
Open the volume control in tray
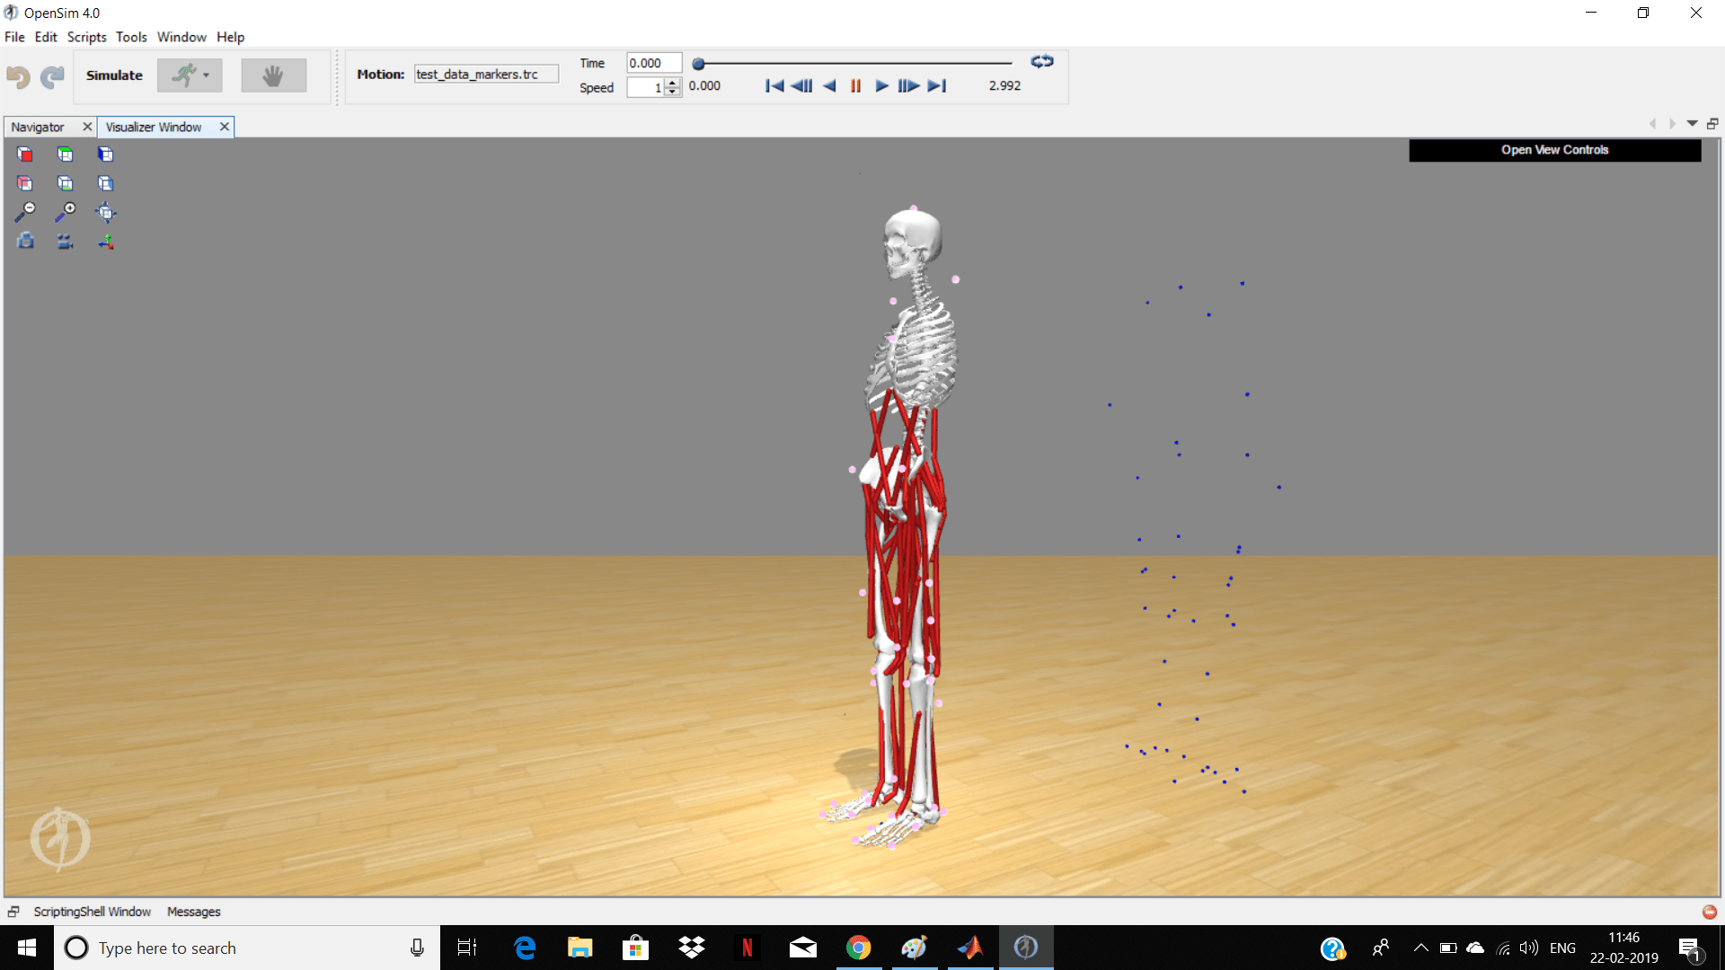coord(1528,948)
